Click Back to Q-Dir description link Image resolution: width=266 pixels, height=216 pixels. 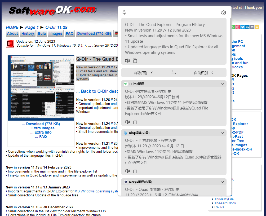(x=97, y=91)
